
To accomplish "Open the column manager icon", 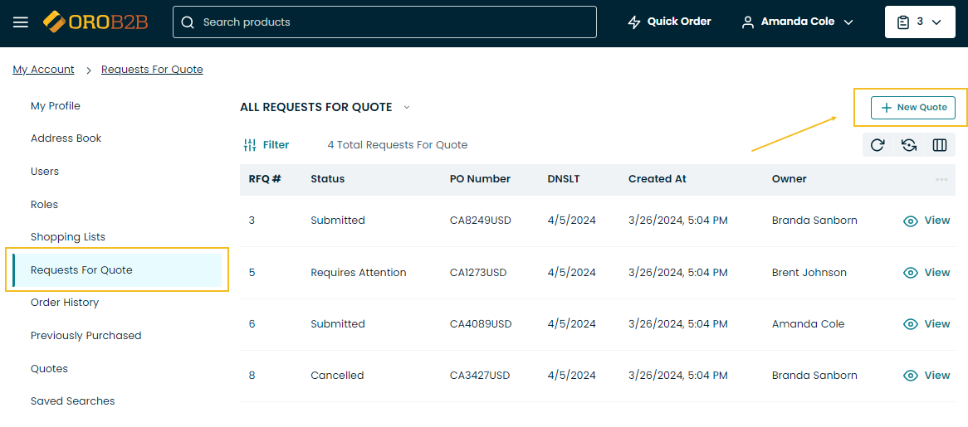I will coord(940,145).
